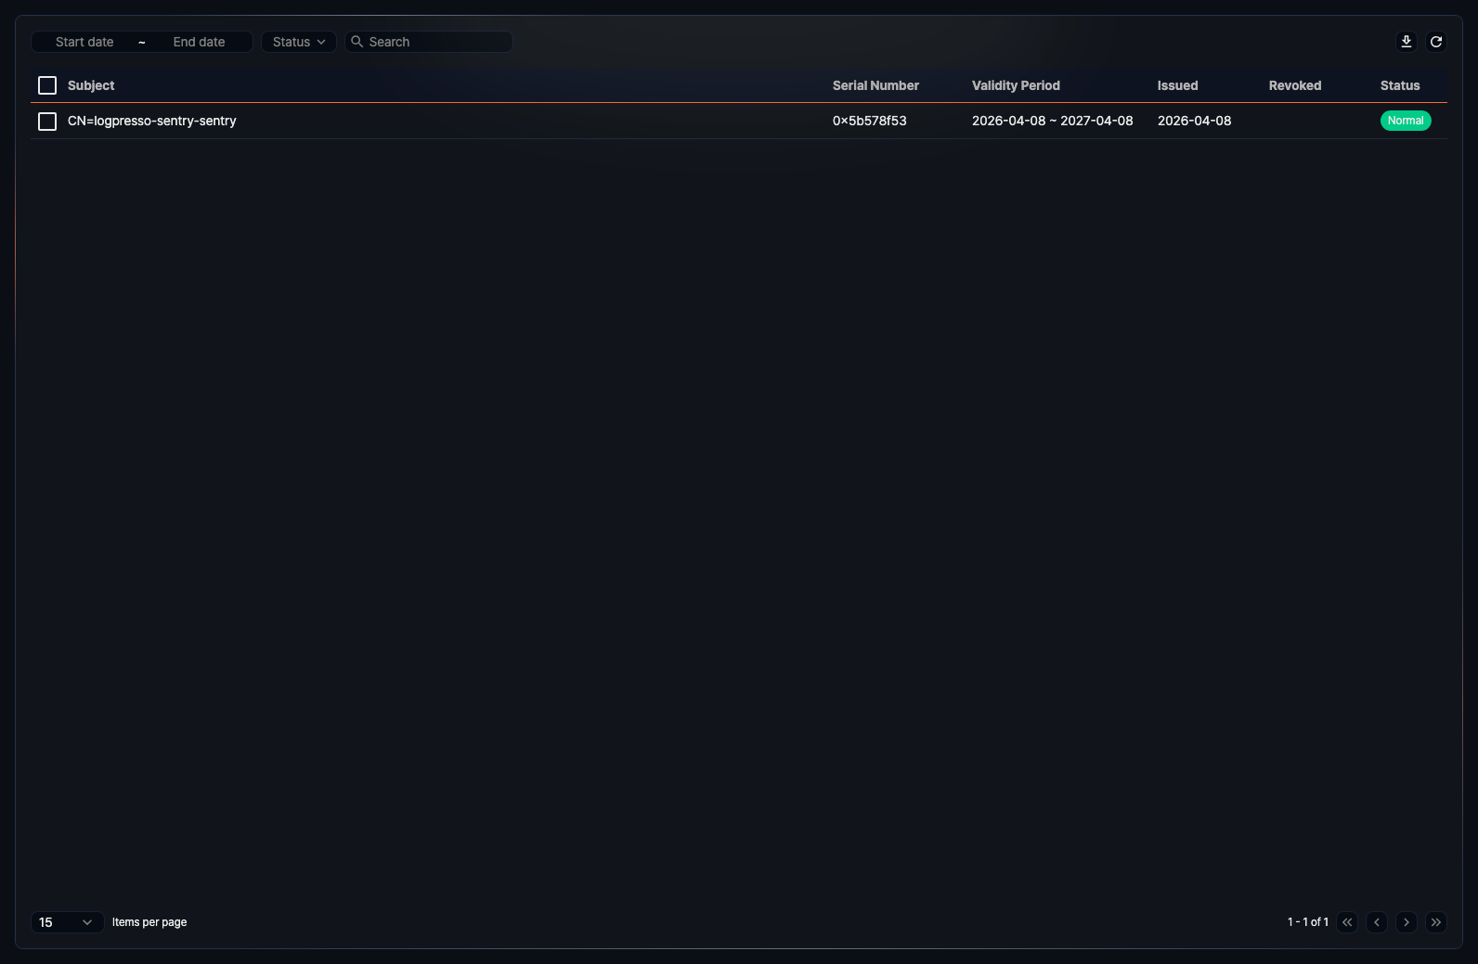This screenshot has width=1478, height=964.
Task: Go to the next page
Action: (x=1407, y=922)
